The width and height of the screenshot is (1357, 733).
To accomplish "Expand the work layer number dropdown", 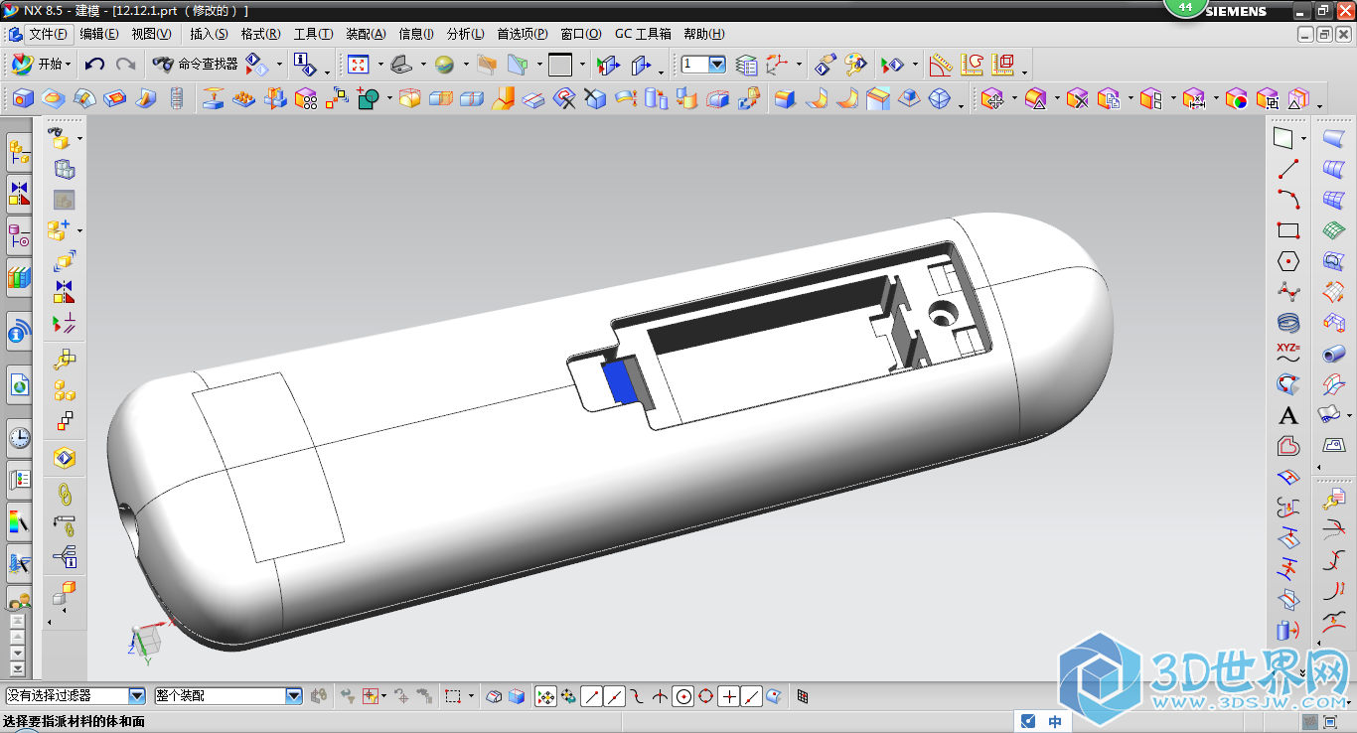I will point(716,64).
